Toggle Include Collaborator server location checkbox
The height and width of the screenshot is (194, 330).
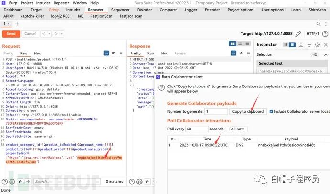point(271,112)
